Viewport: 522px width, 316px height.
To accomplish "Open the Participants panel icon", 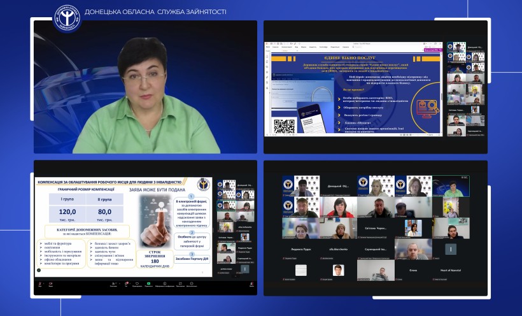I will 113,284.
